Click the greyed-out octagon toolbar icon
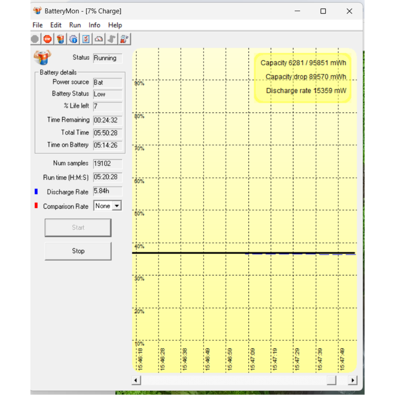This screenshot has height=395, width=395. click(x=35, y=39)
